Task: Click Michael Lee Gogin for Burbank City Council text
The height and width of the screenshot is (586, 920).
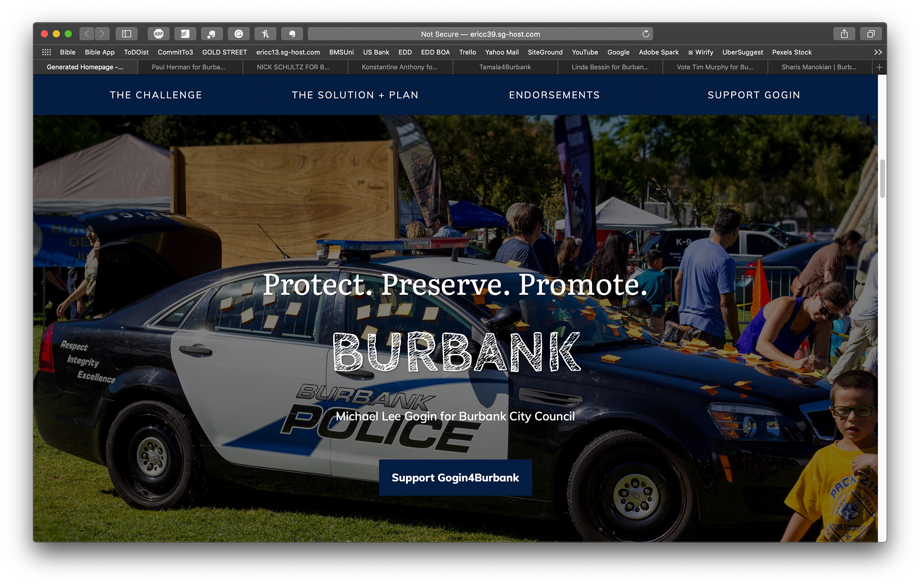Action: (455, 416)
